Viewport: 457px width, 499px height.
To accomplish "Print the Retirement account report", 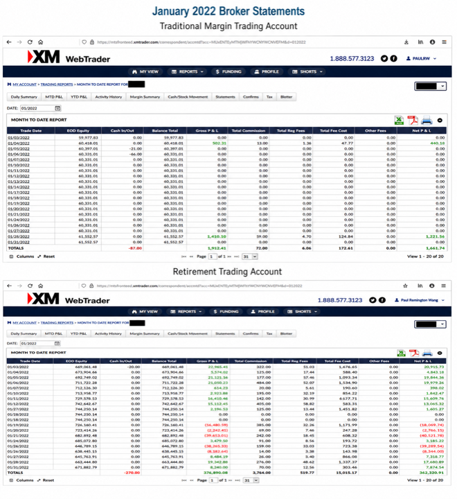I will tap(427, 353).
